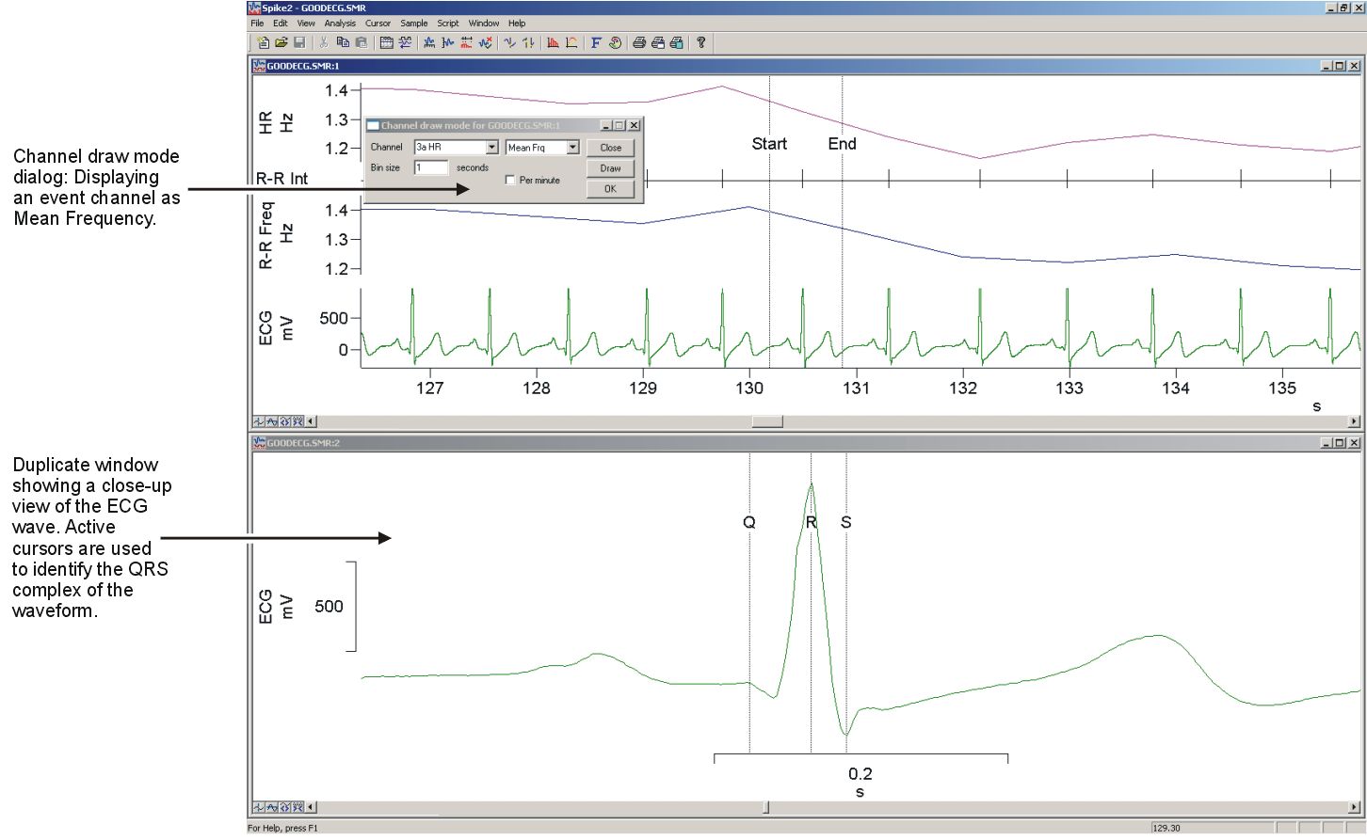Viewport: 1367px width, 840px height.
Task: Click the orange curve graph icon
Action: (571, 42)
